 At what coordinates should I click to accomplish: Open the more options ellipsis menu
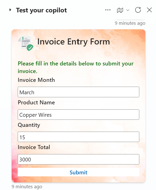(x=108, y=10)
